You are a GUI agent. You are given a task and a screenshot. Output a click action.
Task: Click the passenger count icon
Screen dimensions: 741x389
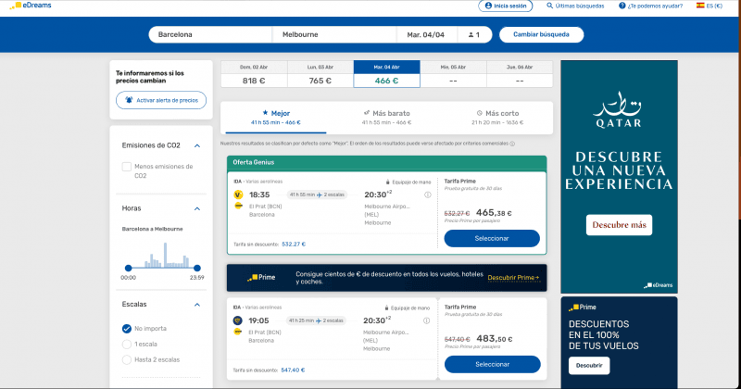(x=471, y=34)
